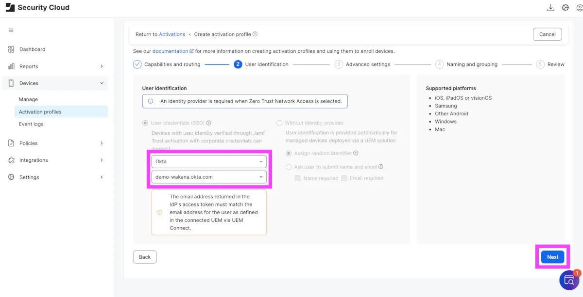Image resolution: width=583 pixels, height=297 pixels.
Task: Collapse sidebar with hamburger menu icon
Action: (x=11, y=31)
